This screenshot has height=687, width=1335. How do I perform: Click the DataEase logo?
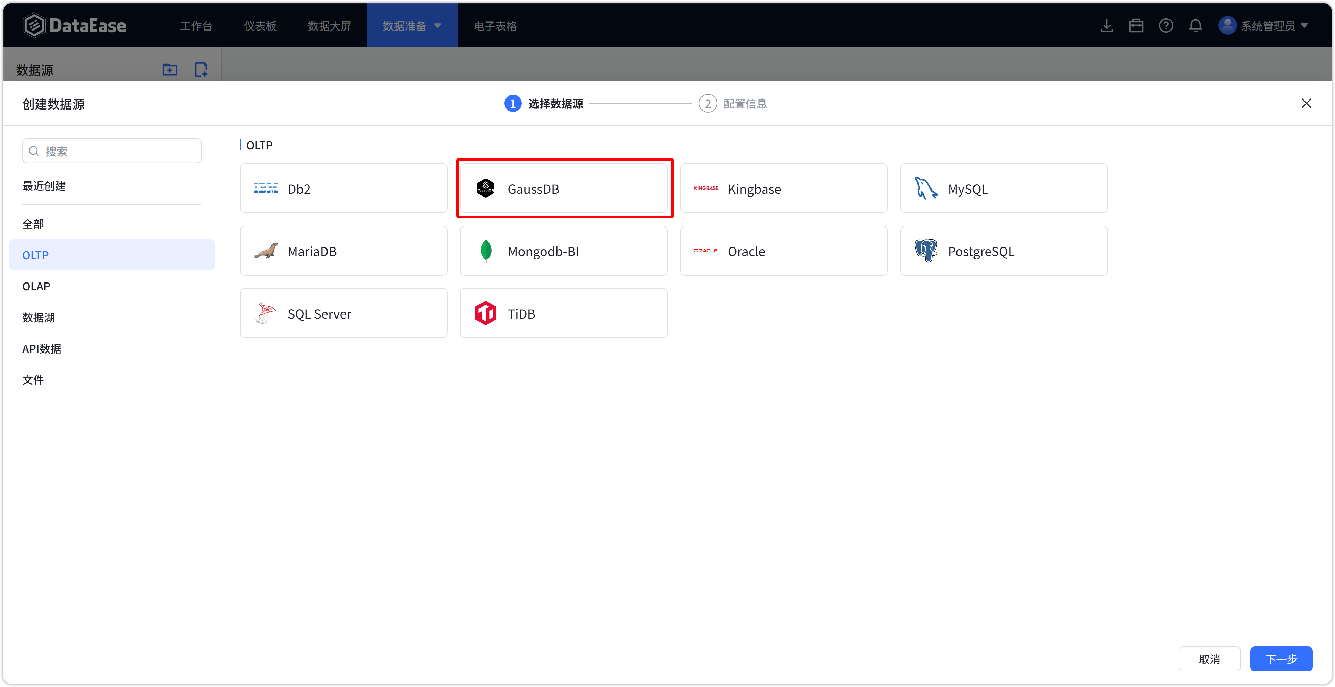point(75,25)
